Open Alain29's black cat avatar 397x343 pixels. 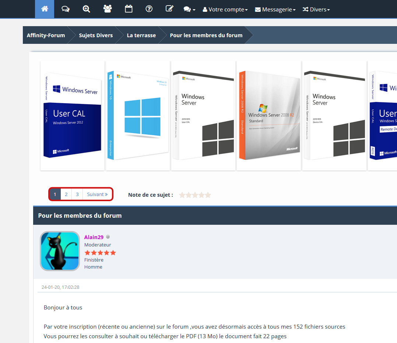point(60,251)
